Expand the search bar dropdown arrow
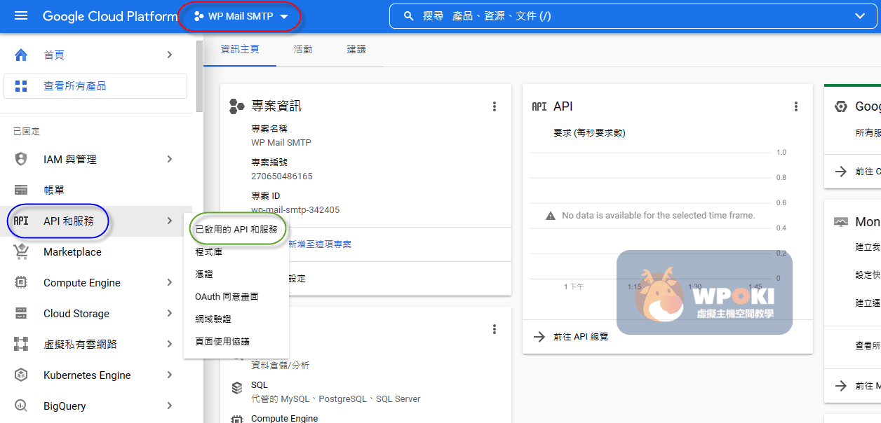 pos(861,16)
